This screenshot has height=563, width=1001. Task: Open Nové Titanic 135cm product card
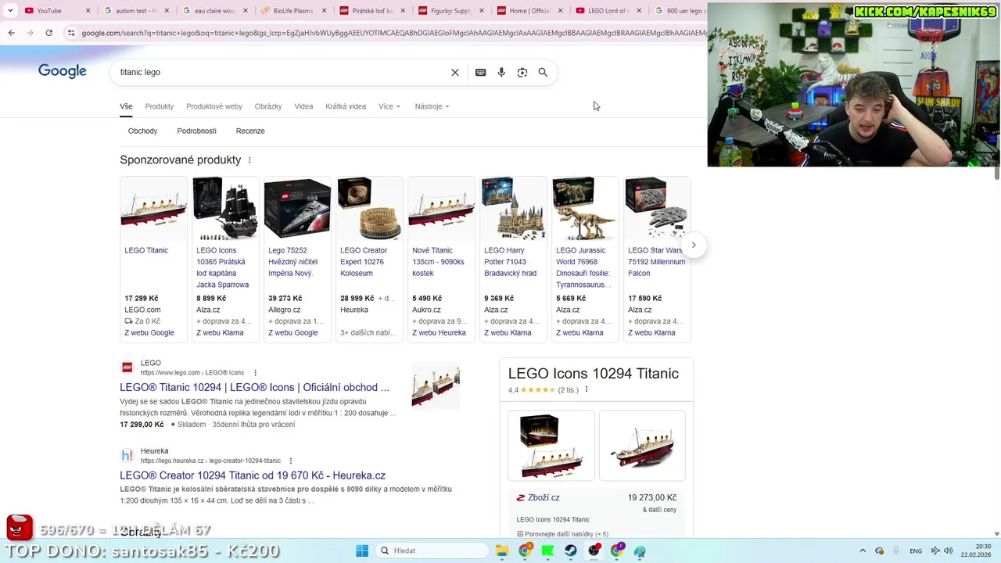coord(441,260)
